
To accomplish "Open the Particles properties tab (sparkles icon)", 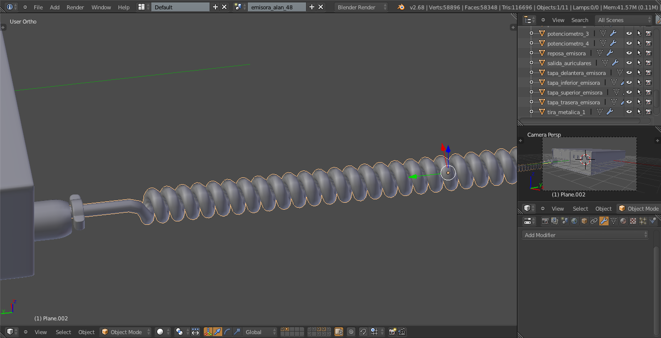I will (x=643, y=221).
